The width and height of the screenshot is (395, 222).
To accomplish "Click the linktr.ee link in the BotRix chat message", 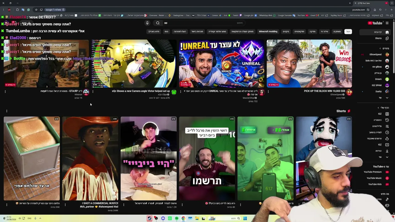I will click(x=93, y=59).
